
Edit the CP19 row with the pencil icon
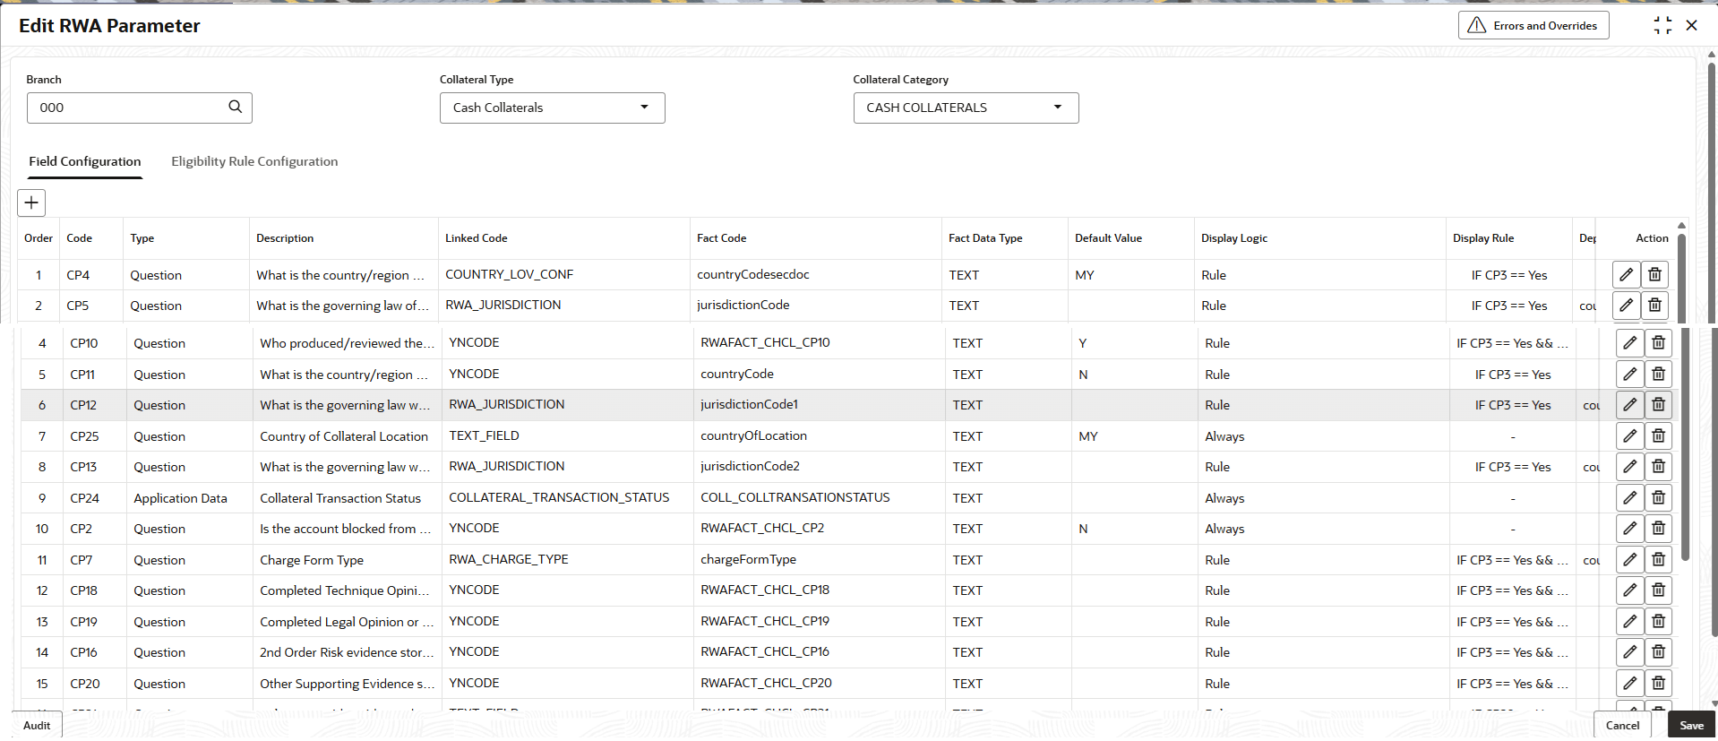click(1629, 622)
